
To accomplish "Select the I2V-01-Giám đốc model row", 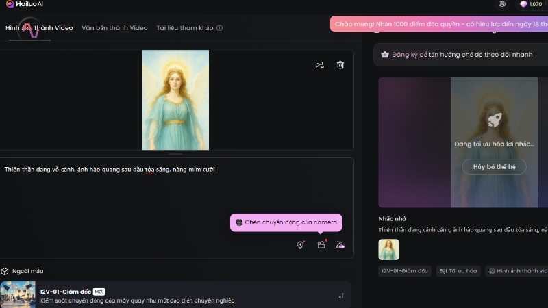I will [x=175, y=295].
